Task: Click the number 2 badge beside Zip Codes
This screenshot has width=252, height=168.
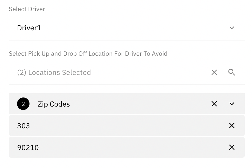Action: coord(23,104)
